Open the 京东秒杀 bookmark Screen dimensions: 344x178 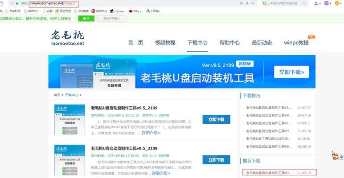tap(13, 11)
